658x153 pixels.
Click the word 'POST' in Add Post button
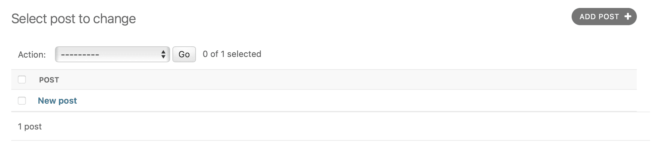tap(609, 17)
